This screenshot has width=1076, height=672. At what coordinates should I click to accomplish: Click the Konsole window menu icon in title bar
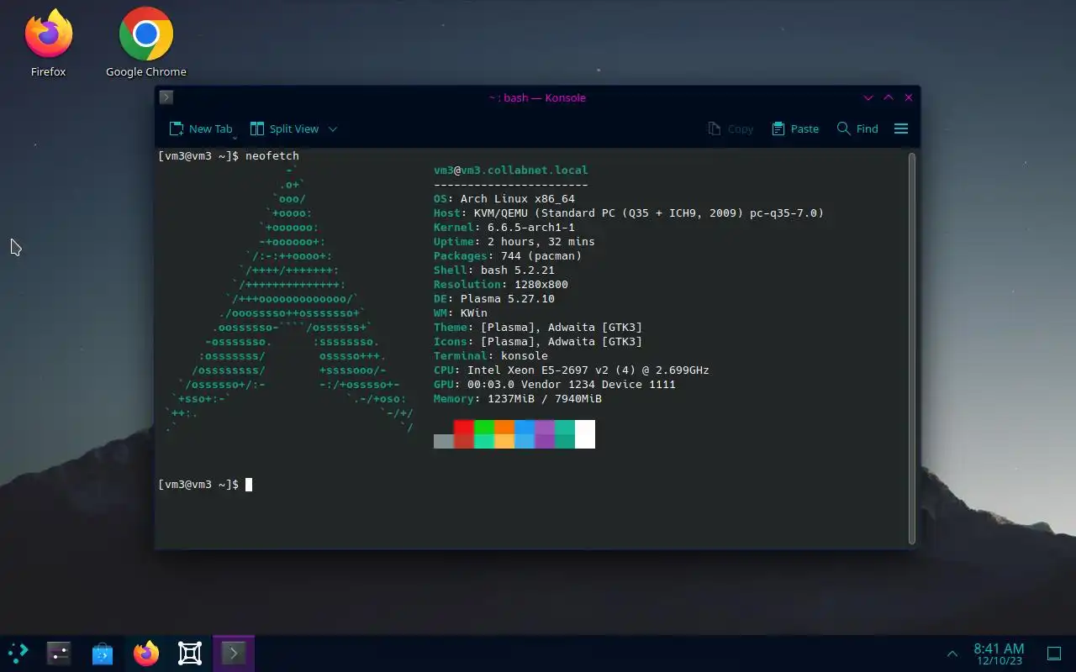166,97
